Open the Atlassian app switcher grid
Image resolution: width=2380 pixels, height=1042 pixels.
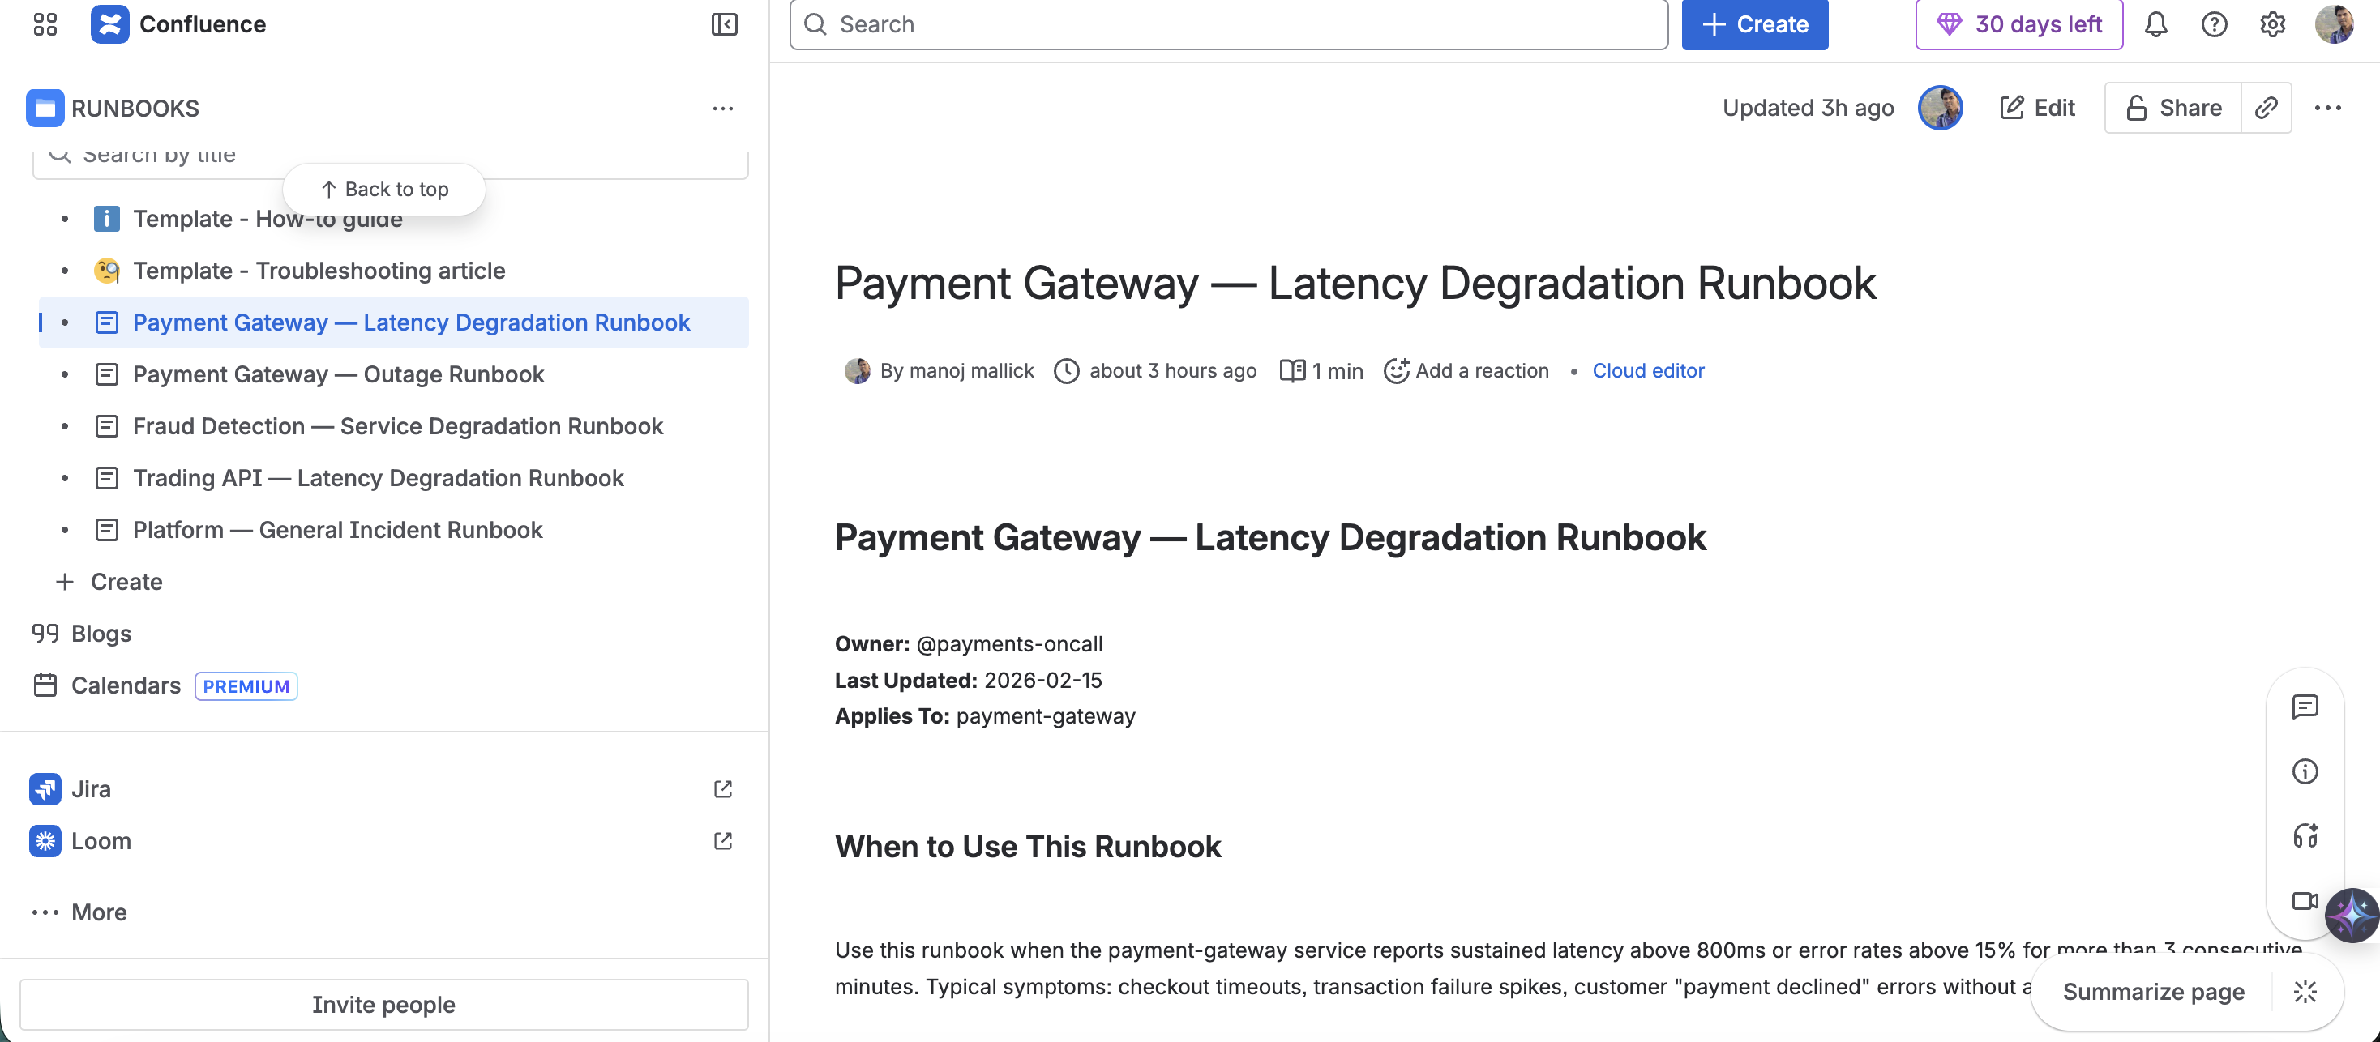click(x=44, y=25)
